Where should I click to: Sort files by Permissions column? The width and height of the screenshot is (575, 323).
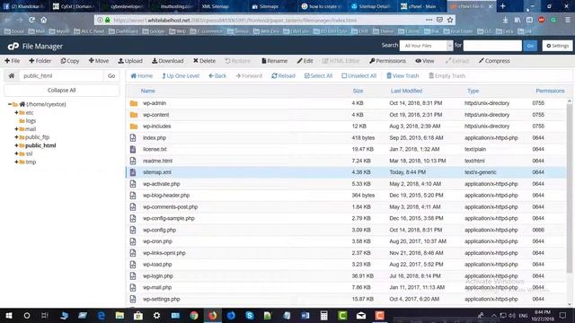pos(550,91)
